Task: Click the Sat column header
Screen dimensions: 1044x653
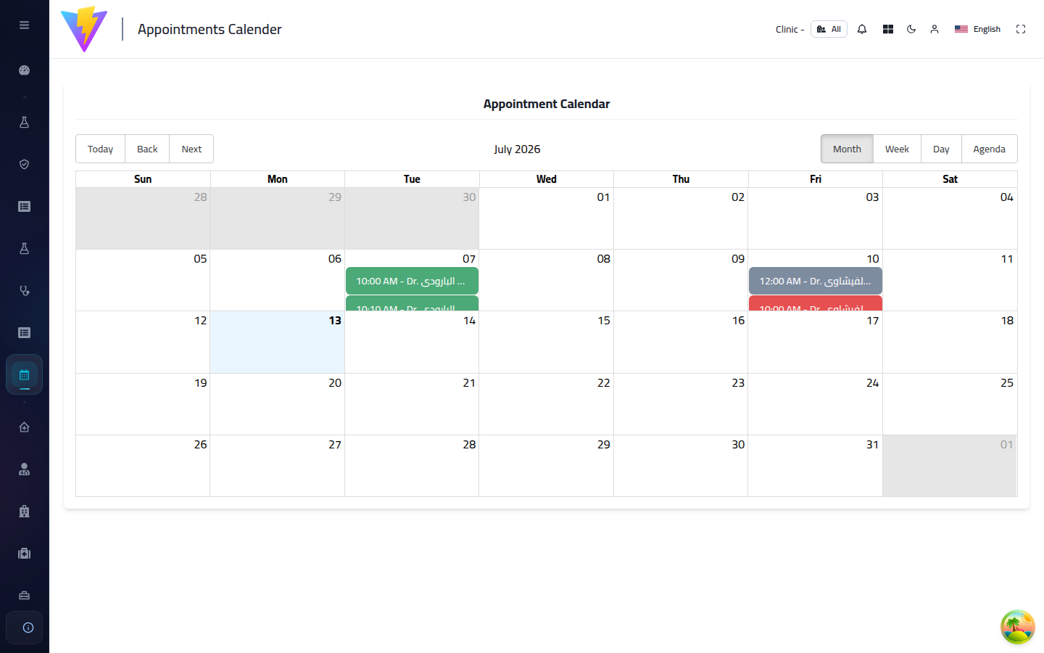Action: pyautogui.click(x=950, y=179)
